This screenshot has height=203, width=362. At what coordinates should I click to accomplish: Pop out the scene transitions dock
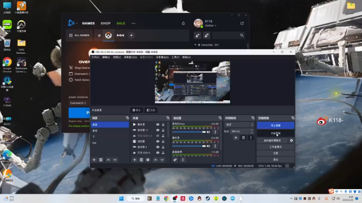click(x=253, y=118)
